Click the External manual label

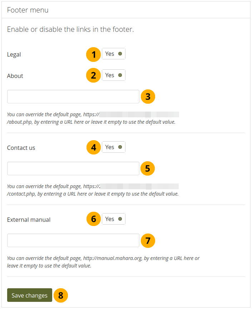tap(29, 220)
